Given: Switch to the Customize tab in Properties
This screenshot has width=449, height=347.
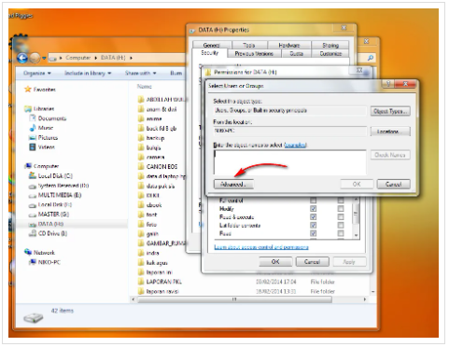Looking at the screenshot, I should pyautogui.click(x=330, y=53).
